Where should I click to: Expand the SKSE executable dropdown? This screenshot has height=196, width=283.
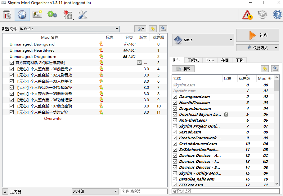[x=231, y=40]
